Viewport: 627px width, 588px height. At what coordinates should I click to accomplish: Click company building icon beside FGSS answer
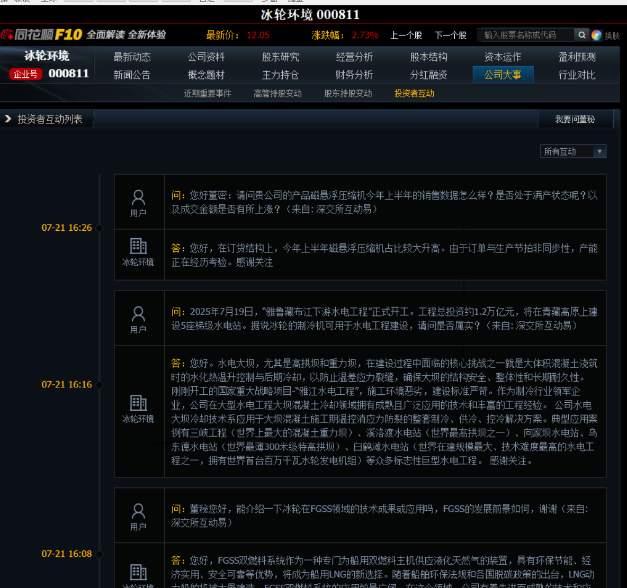[138, 572]
